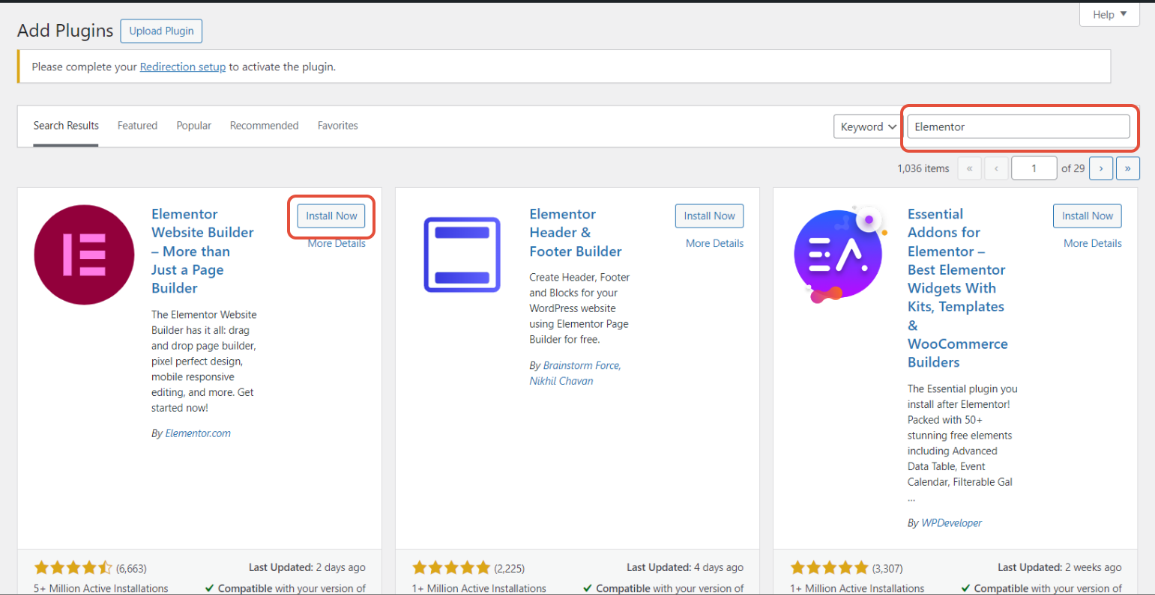Click the '5+ Million Active Installations' text
The width and height of the screenshot is (1155, 595).
101,588
